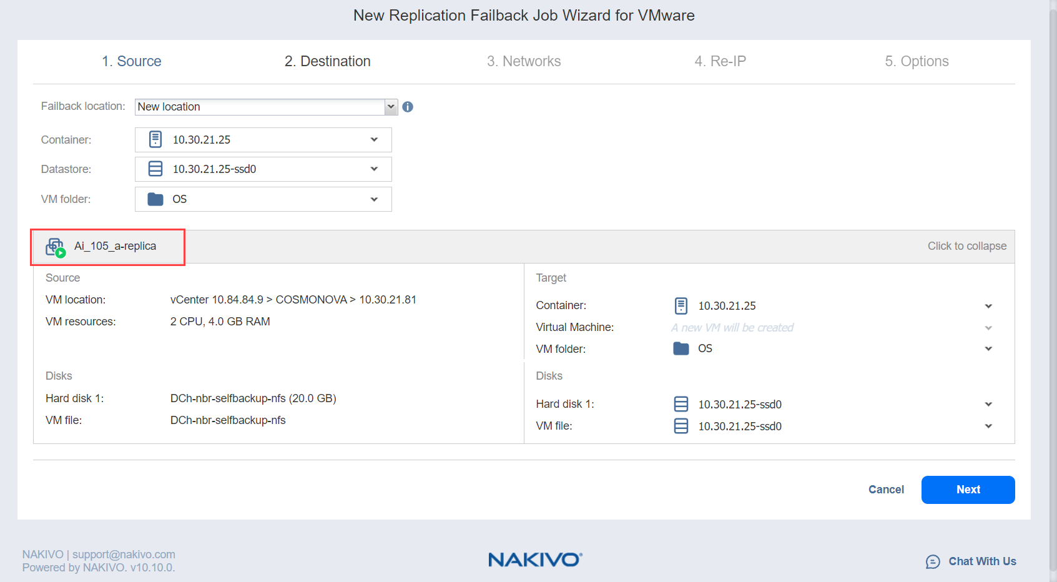Click the top Datastore storage icon

click(x=155, y=169)
